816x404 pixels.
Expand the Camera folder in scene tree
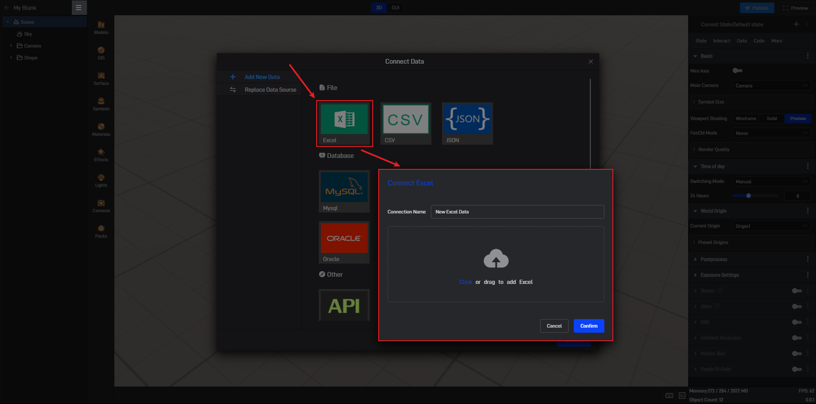click(11, 46)
